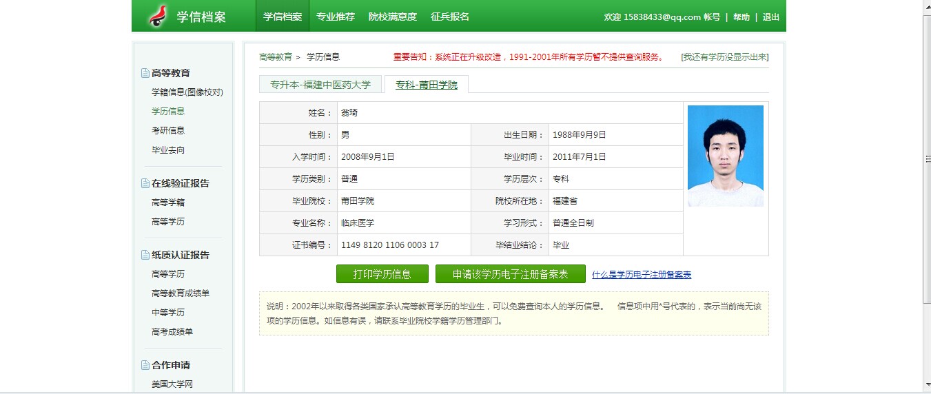Image resolution: width=931 pixels, height=394 pixels.
Task: Open 高考成绩单 in sidebar
Action: click(x=172, y=332)
